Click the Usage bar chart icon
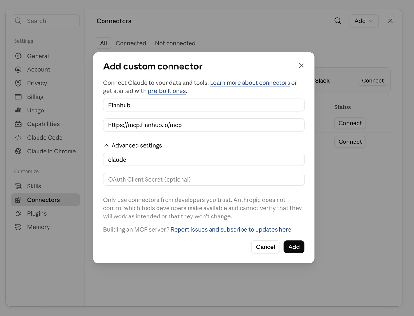The width and height of the screenshot is (414, 316). coord(18,110)
